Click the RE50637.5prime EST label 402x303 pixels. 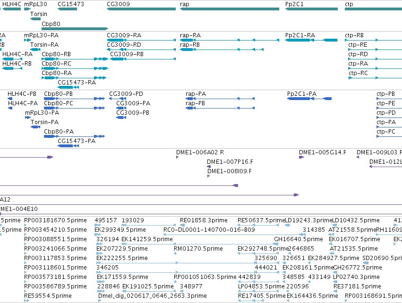(x=261, y=220)
